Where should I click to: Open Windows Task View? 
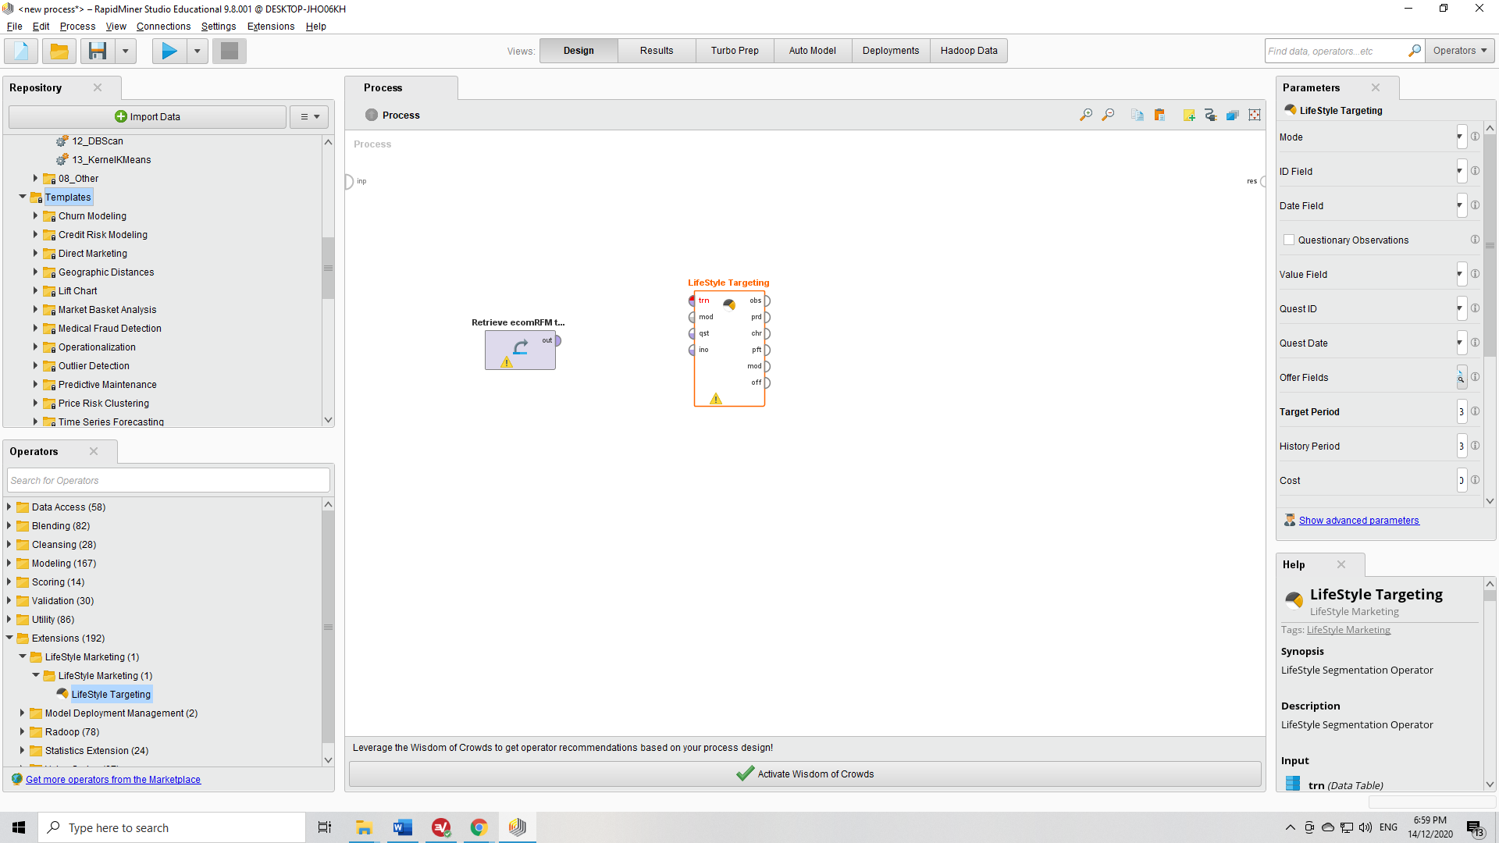pyautogui.click(x=325, y=827)
